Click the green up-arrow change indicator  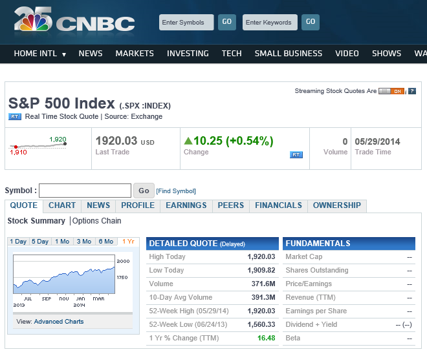click(x=188, y=141)
